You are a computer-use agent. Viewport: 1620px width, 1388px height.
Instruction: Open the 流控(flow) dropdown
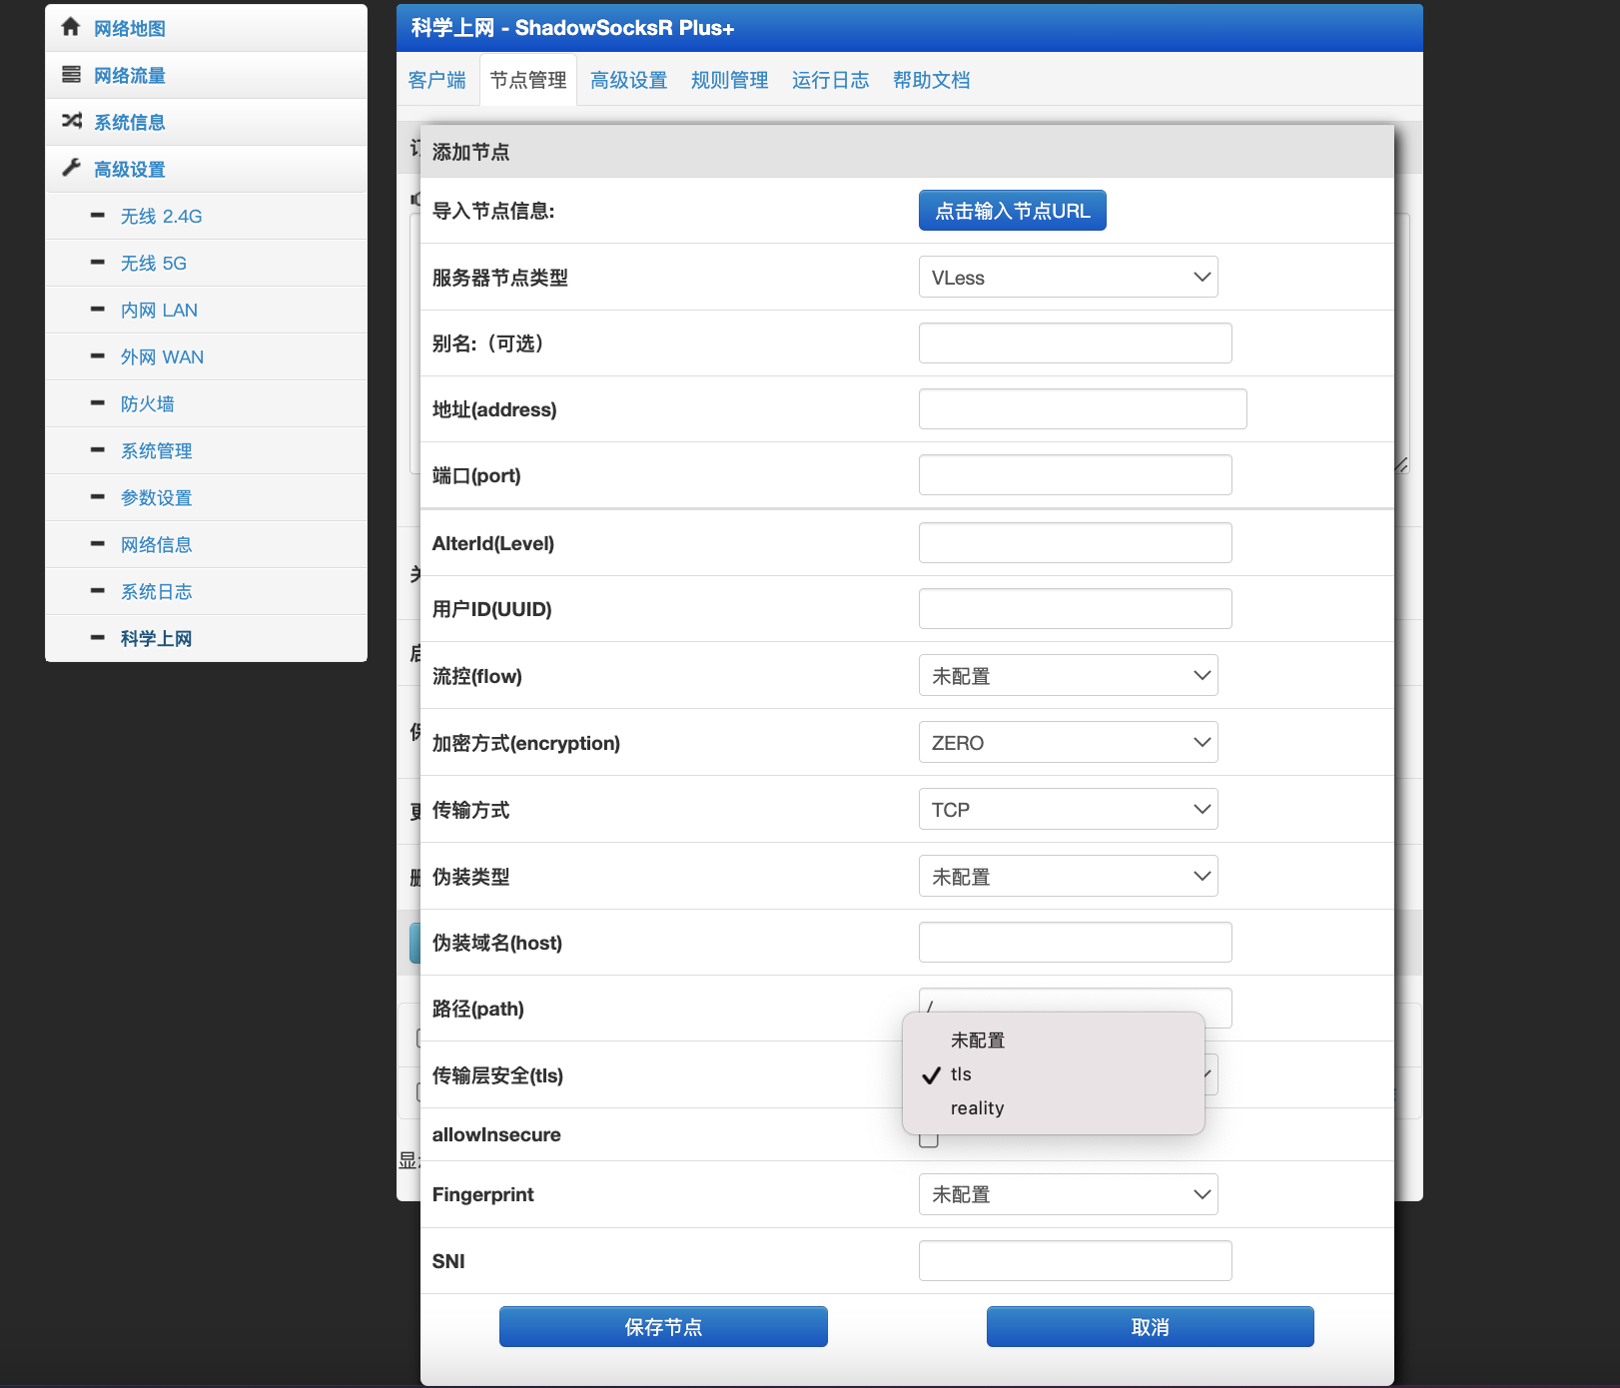point(1069,675)
